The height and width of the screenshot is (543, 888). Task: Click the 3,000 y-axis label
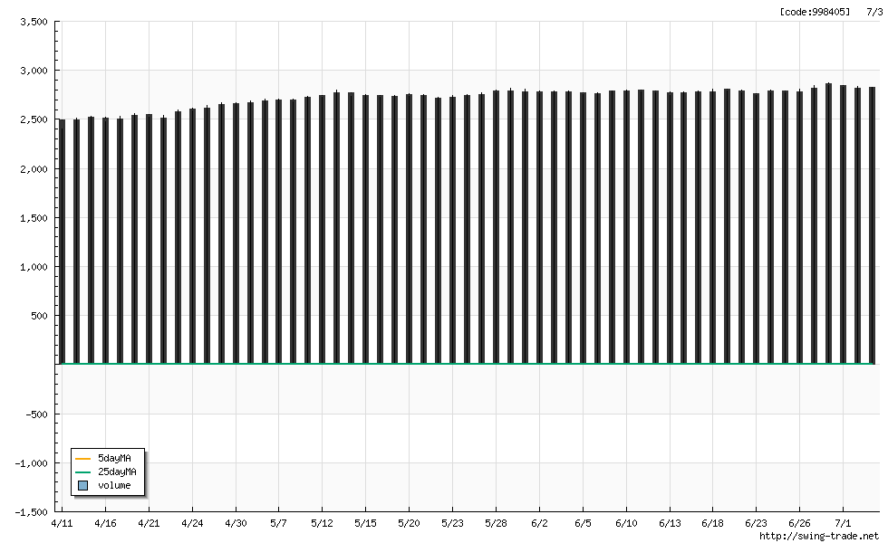pos(34,71)
